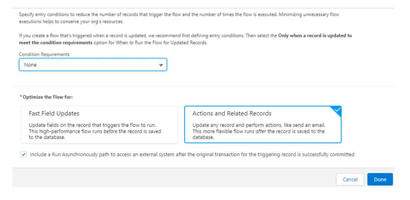410x200 pixels.
Task: Click the Run Asynchronously checkbox label text
Action: click(x=192, y=155)
